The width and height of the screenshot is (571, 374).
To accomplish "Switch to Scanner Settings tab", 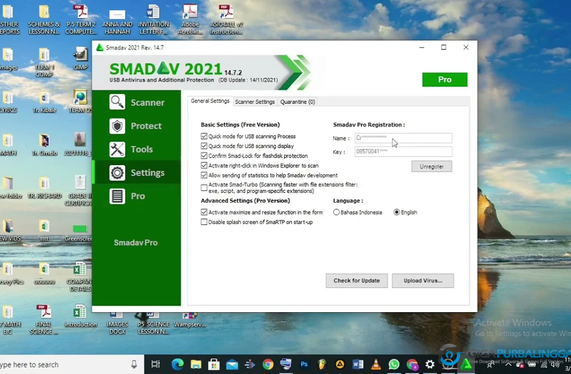I will click(x=255, y=102).
